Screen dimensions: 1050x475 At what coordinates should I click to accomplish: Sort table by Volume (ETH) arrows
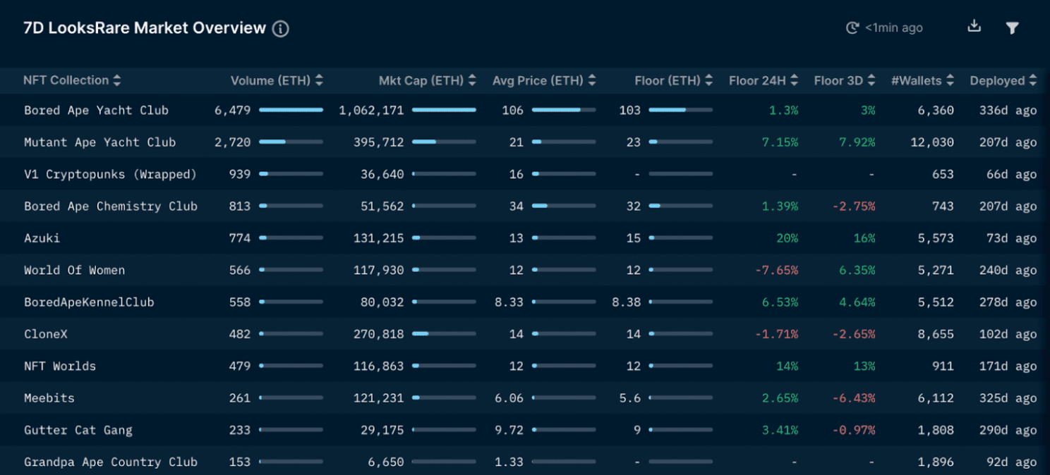[x=319, y=80]
